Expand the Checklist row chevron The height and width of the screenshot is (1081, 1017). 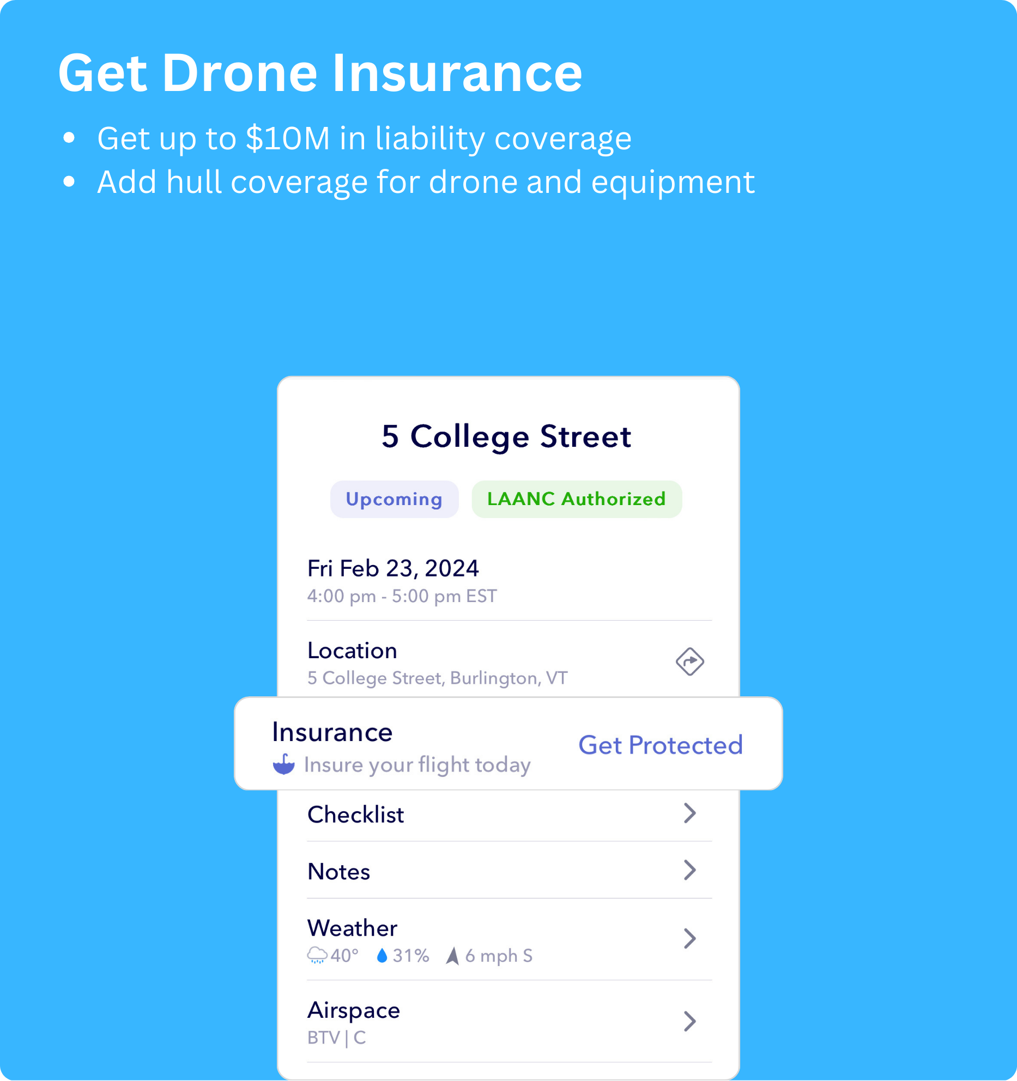(690, 813)
